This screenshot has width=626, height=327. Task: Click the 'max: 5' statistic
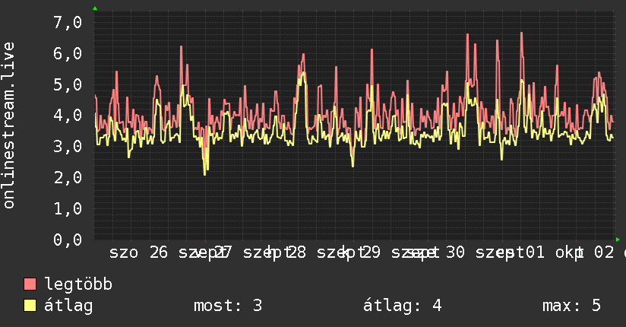(572, 306)
